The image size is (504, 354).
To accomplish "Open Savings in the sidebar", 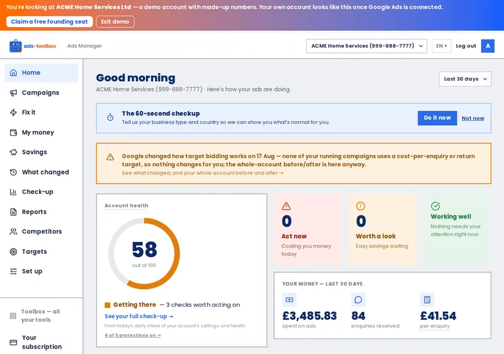I will coord(42,152).
